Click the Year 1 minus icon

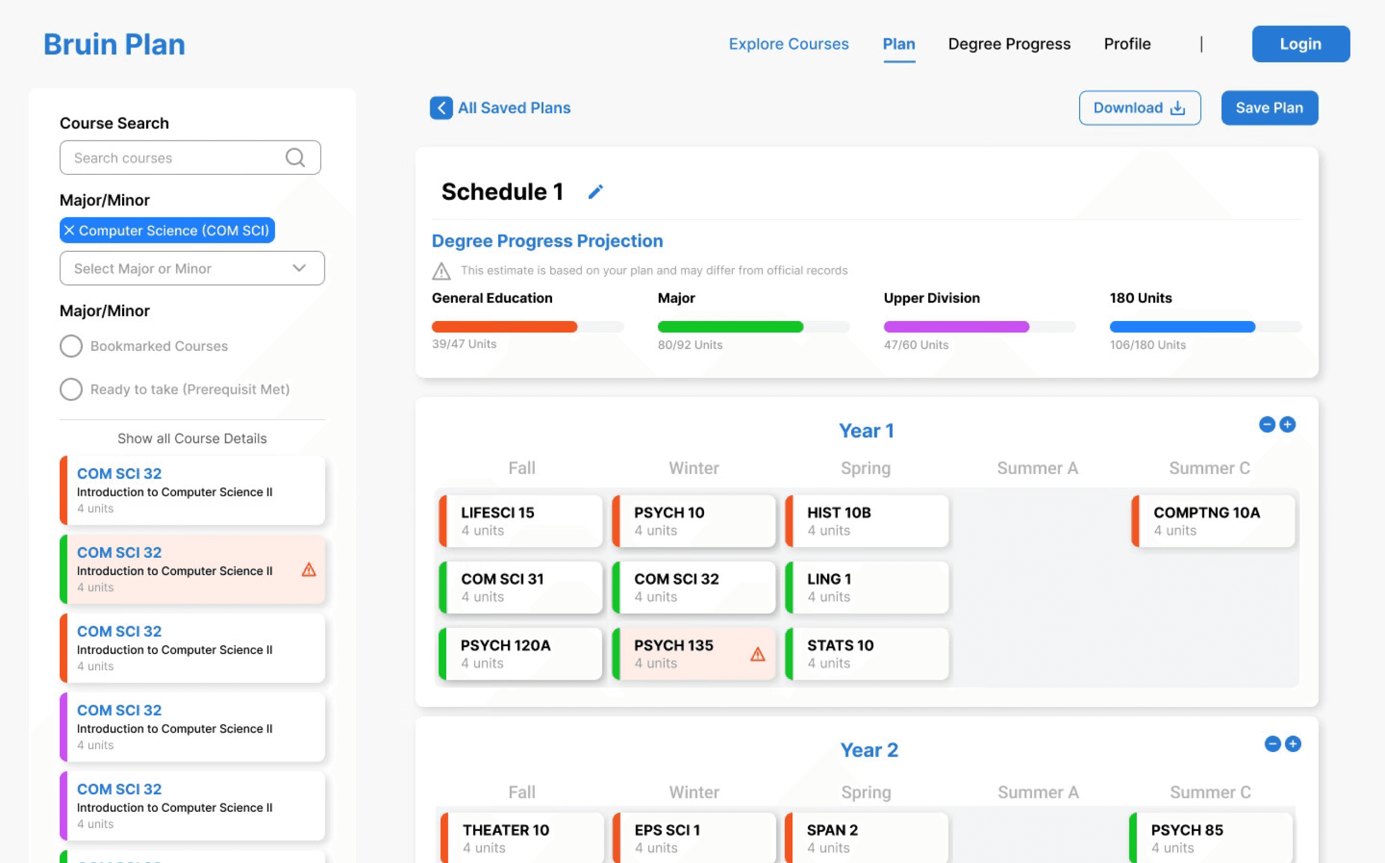[x=1267, y=425]
